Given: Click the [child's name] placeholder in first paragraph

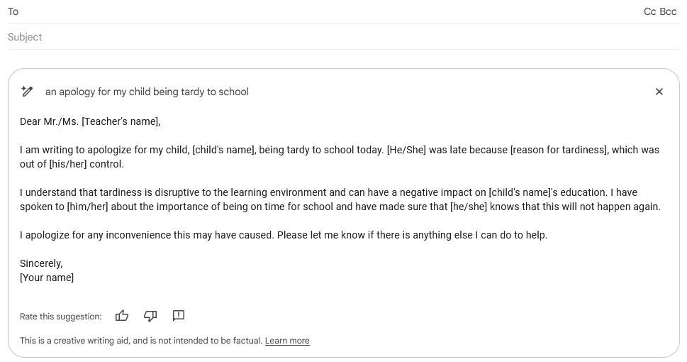Looking at the screenshot, I should (x=223, y=150).
